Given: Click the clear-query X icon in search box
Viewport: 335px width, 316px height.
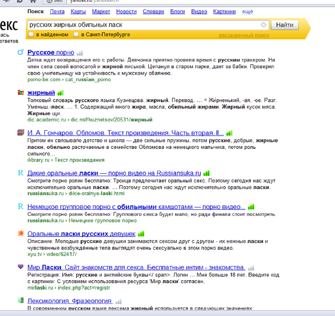Looking at the screenshot, I should point(264,25).
